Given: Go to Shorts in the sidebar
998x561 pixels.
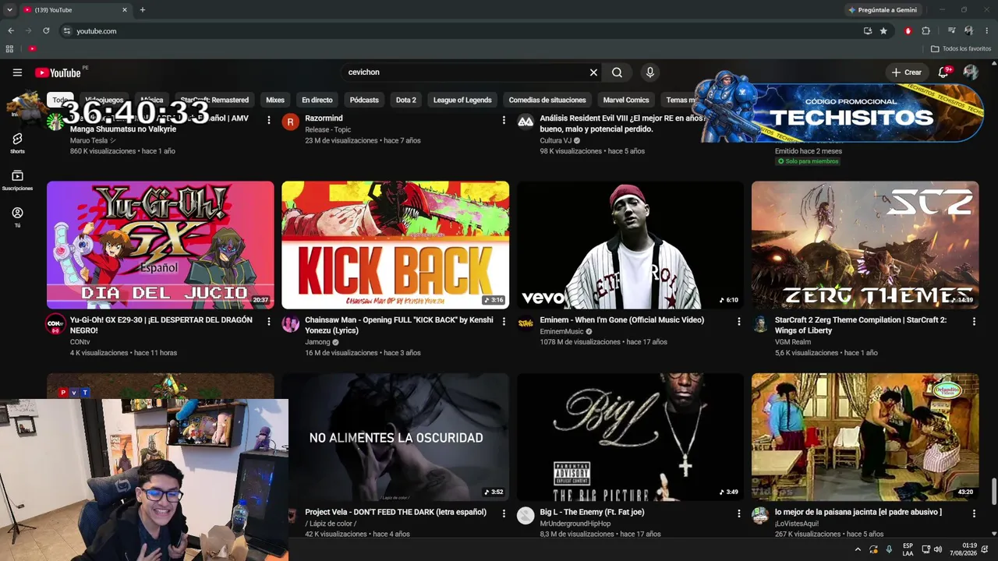Looking at the screenshot, I should [x=17, y=143].
